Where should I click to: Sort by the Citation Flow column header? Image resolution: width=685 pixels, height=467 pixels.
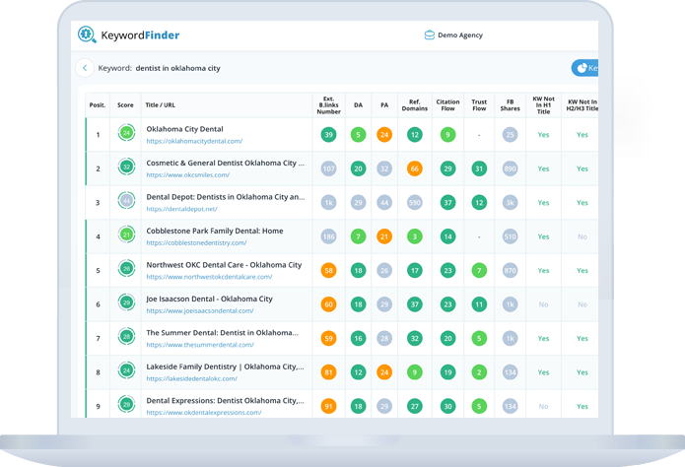click(448, 103)
